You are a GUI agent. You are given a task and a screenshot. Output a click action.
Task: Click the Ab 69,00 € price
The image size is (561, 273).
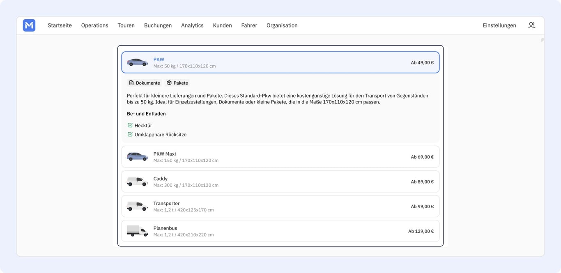(422, 157)
